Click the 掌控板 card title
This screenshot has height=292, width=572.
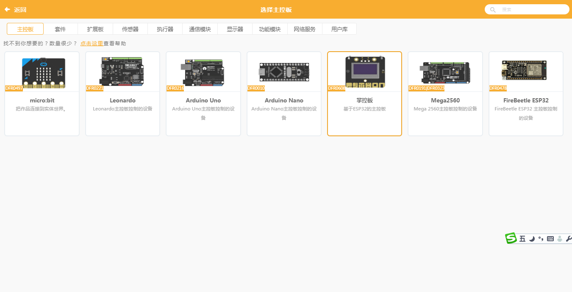(365, 100)
